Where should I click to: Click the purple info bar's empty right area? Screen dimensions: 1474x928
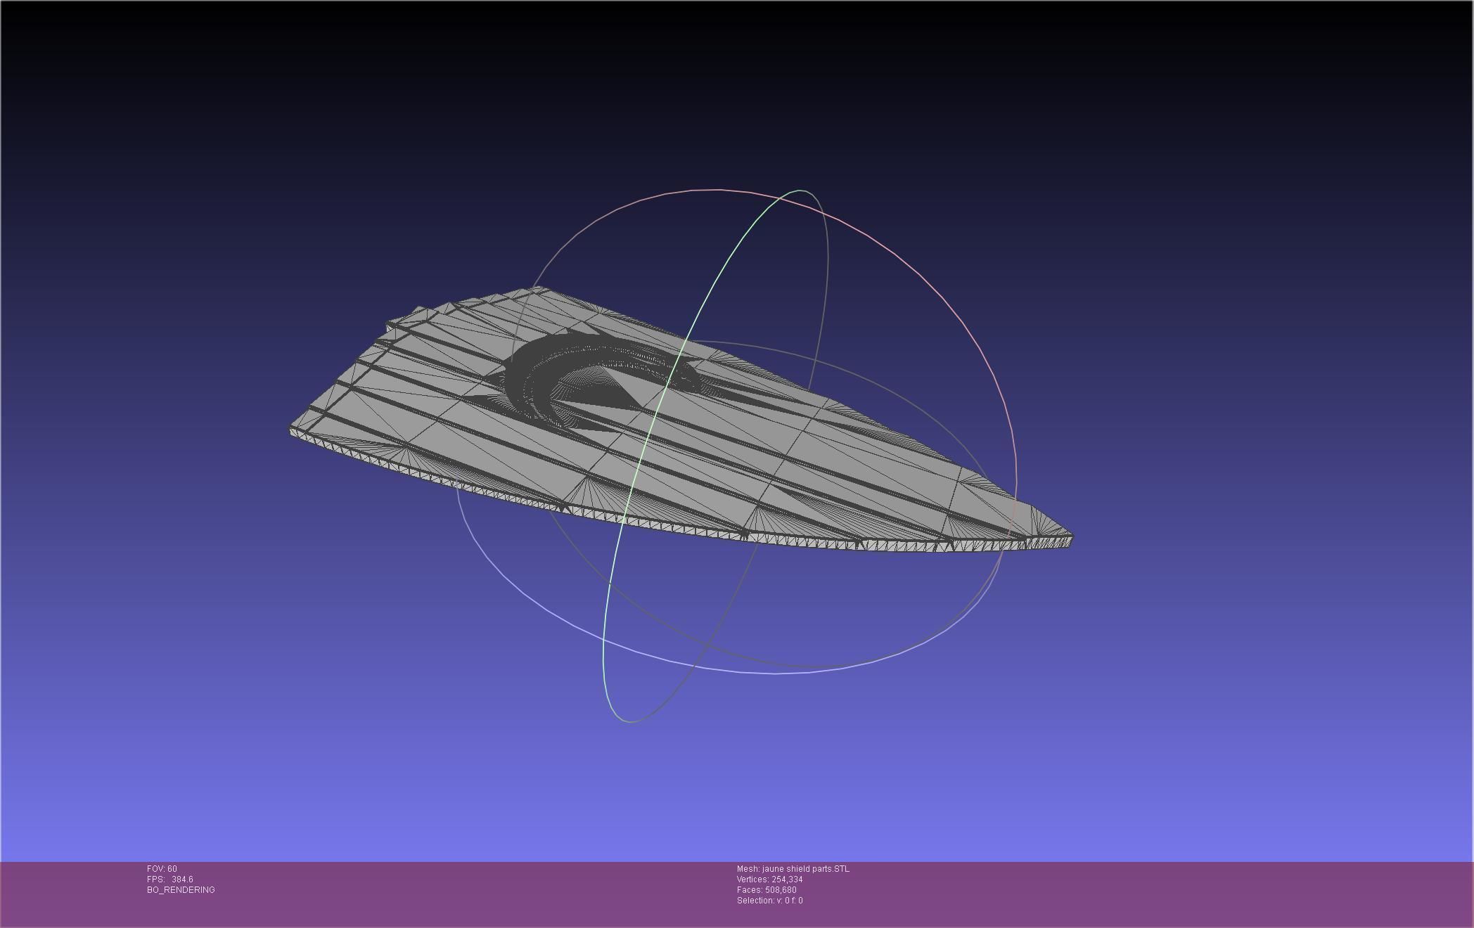1196,893
